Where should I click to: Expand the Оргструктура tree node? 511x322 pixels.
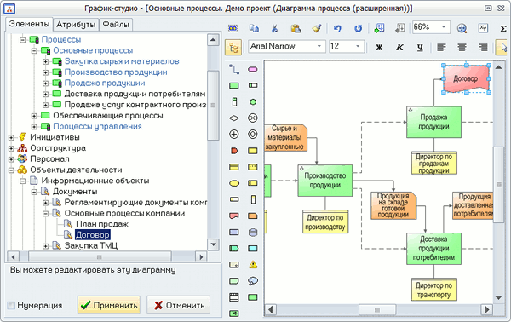click(11, 148)
